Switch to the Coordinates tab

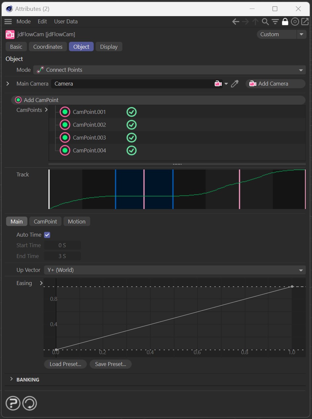tap(48, 47)
